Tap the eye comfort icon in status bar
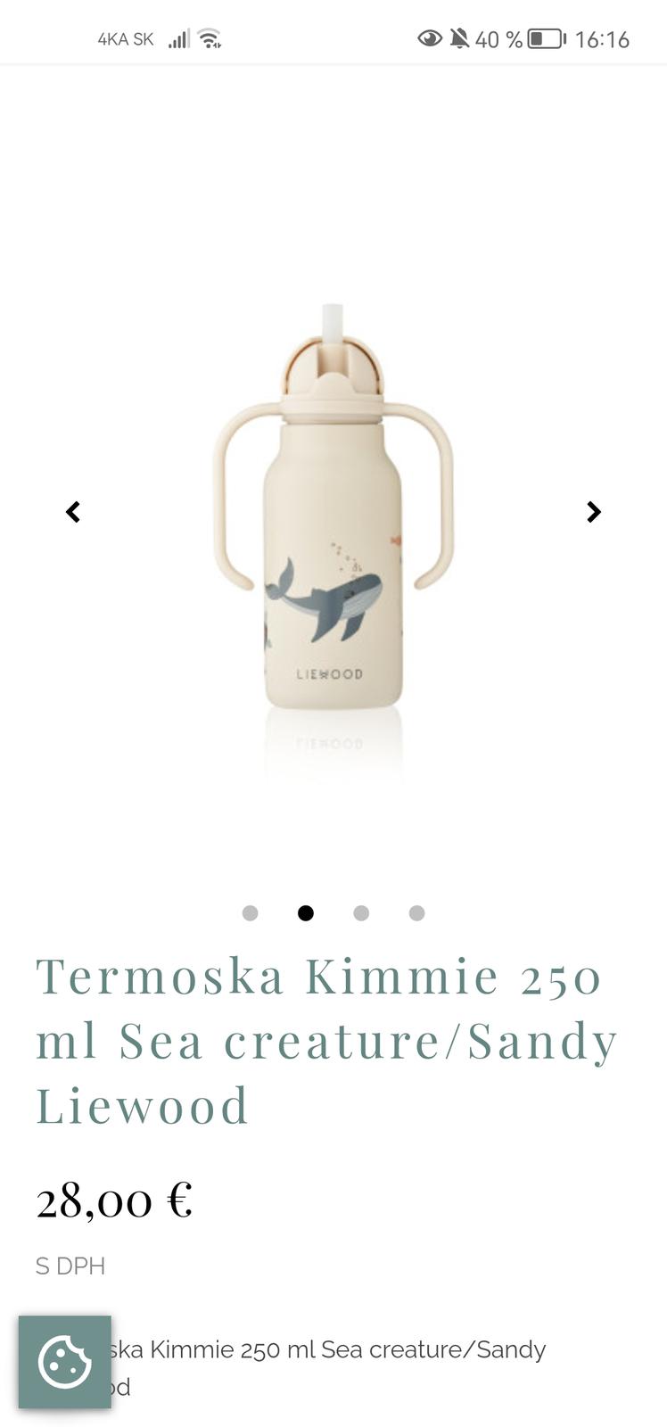The height and width of the screenshot is (1427, 667). (430, 38)
